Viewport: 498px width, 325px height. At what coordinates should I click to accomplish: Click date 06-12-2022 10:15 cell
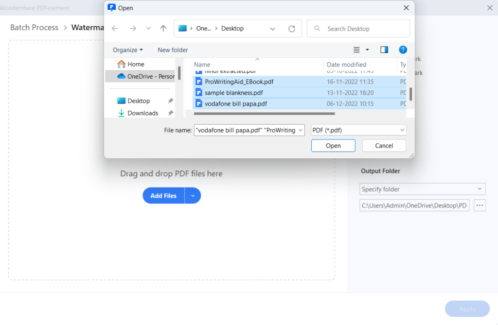point(350,104)
